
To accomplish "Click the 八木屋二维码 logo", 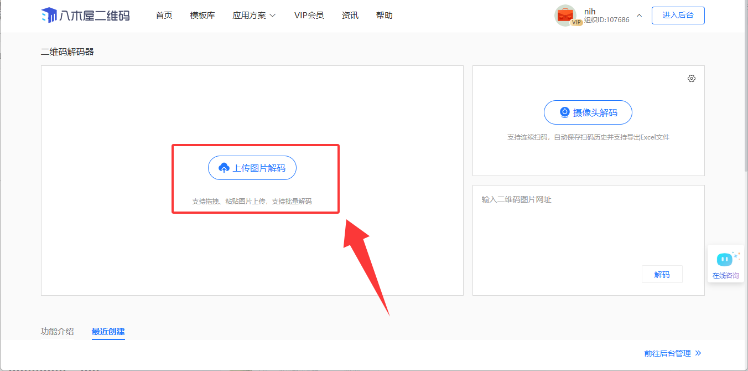I will (x=85, y=16).
